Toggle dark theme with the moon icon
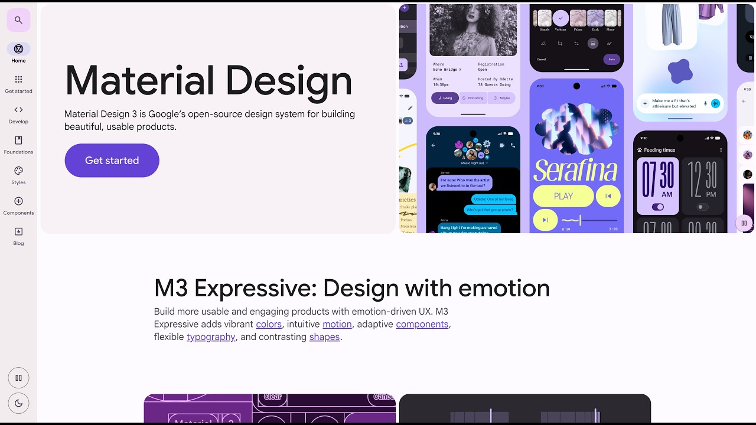The height and width of the screenshot is (425, 756). pyautogui.click(x=18, y=403)
